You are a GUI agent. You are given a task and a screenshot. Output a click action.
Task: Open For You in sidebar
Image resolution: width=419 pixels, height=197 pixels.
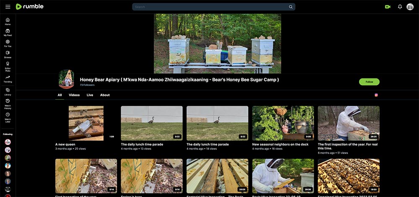click(x=8, y=43)
